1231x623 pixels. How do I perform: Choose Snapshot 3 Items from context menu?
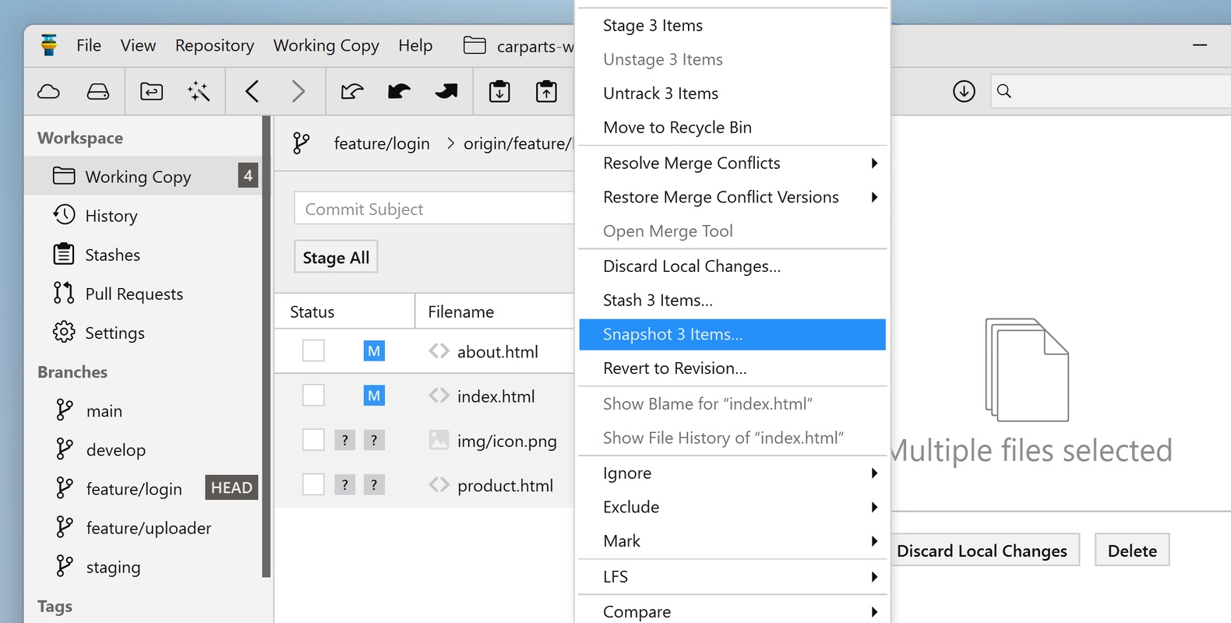pos(732,335)
